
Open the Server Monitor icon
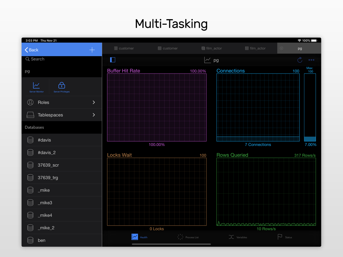coord(36,87)
